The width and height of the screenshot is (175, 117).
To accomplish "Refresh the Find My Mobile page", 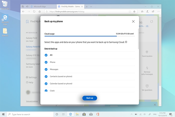I will [34, 12].
